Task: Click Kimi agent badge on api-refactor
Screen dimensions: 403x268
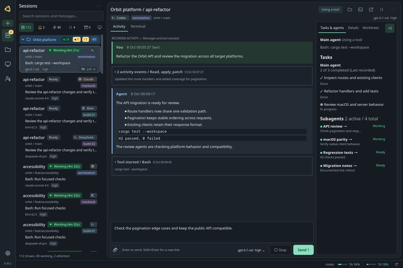Action: pyautogui.click(x=89, y=108)
